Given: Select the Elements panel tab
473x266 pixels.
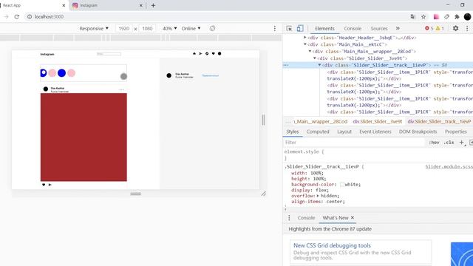Looking at the screenshot, I should pyautogui.click(x=324, y=28).
